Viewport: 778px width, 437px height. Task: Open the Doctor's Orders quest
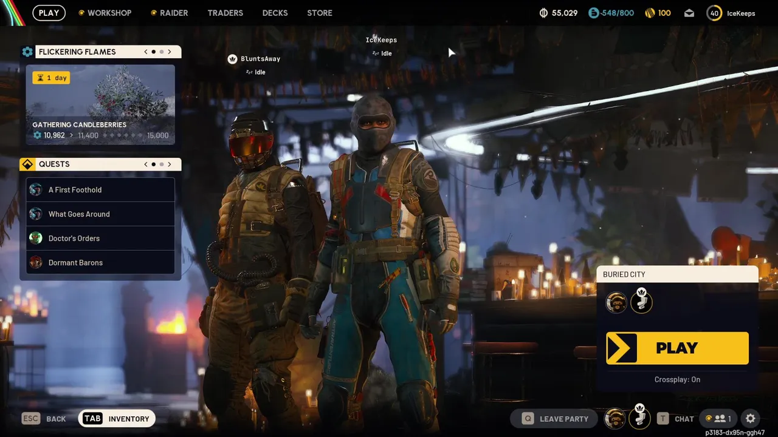100,238
